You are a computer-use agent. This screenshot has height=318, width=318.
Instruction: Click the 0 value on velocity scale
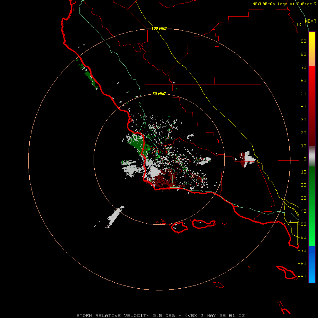click(305, 159)
